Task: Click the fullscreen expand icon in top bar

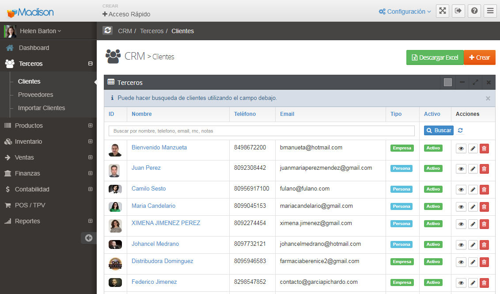Action: tap(443, 11)
